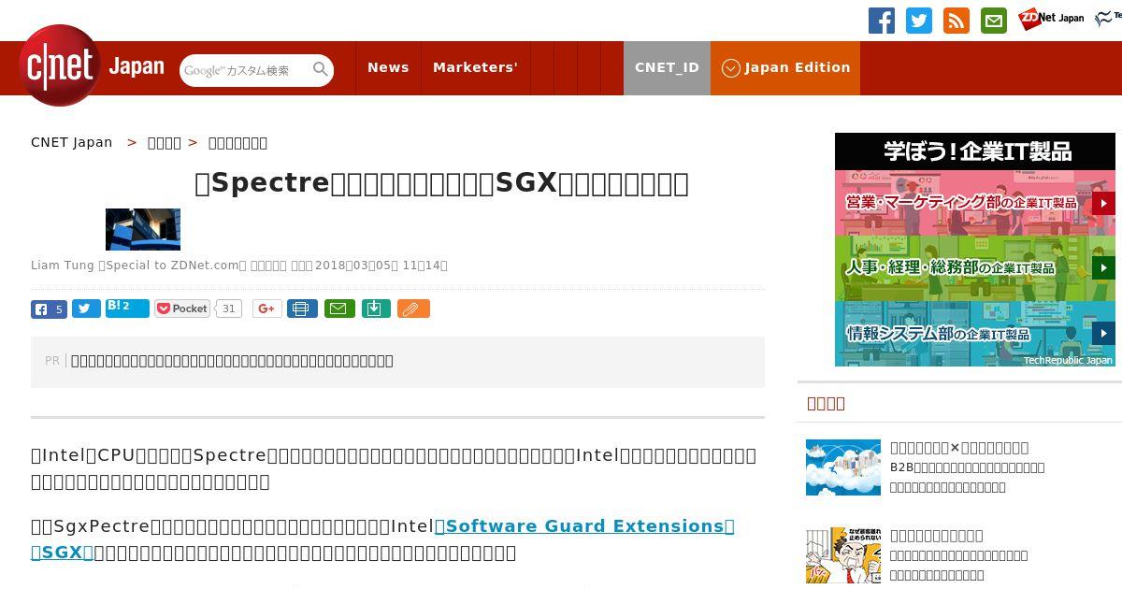Open the green mail newsletter icon
The width and height of the screenshot is (1122, 589).
[x=994, y=21]
